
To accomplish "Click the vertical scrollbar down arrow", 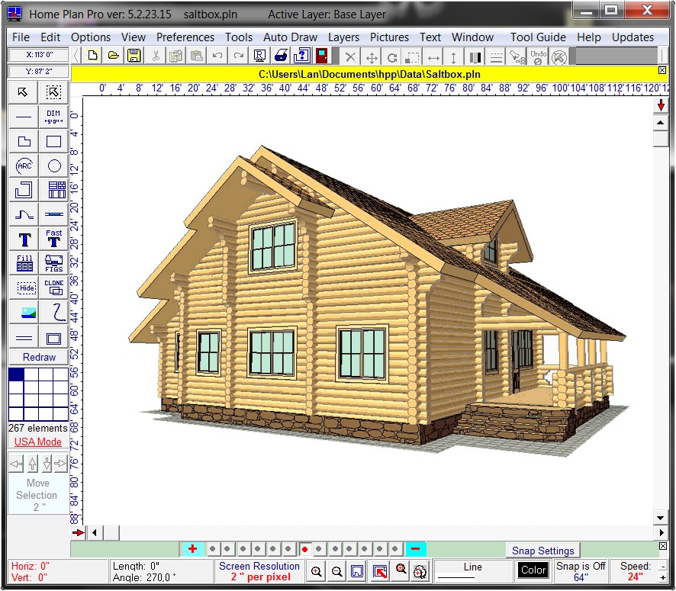I will click(x=661, y=518).
